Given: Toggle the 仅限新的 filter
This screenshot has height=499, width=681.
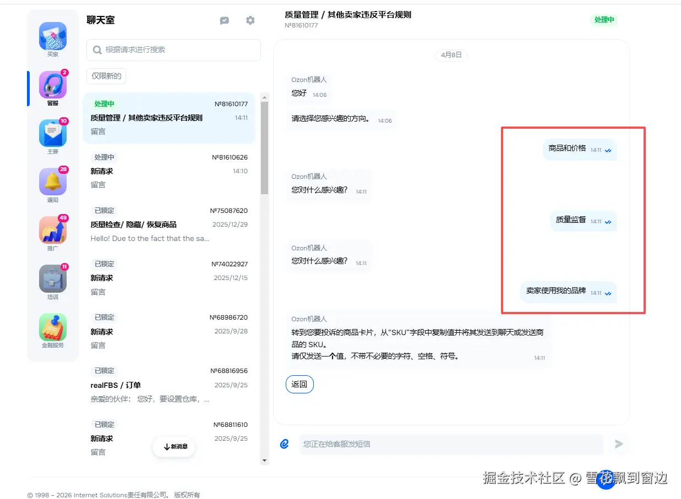Looking at the screenshot, I should point(106,76).
